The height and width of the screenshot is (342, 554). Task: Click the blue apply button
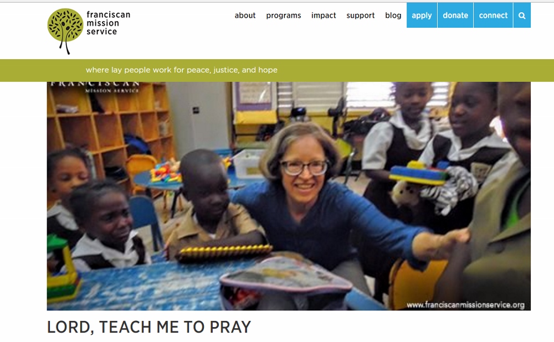click(422, 15)
